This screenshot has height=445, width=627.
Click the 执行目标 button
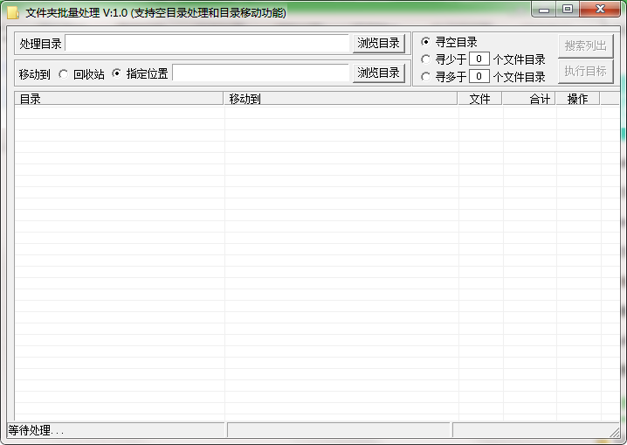click(586, 71)
